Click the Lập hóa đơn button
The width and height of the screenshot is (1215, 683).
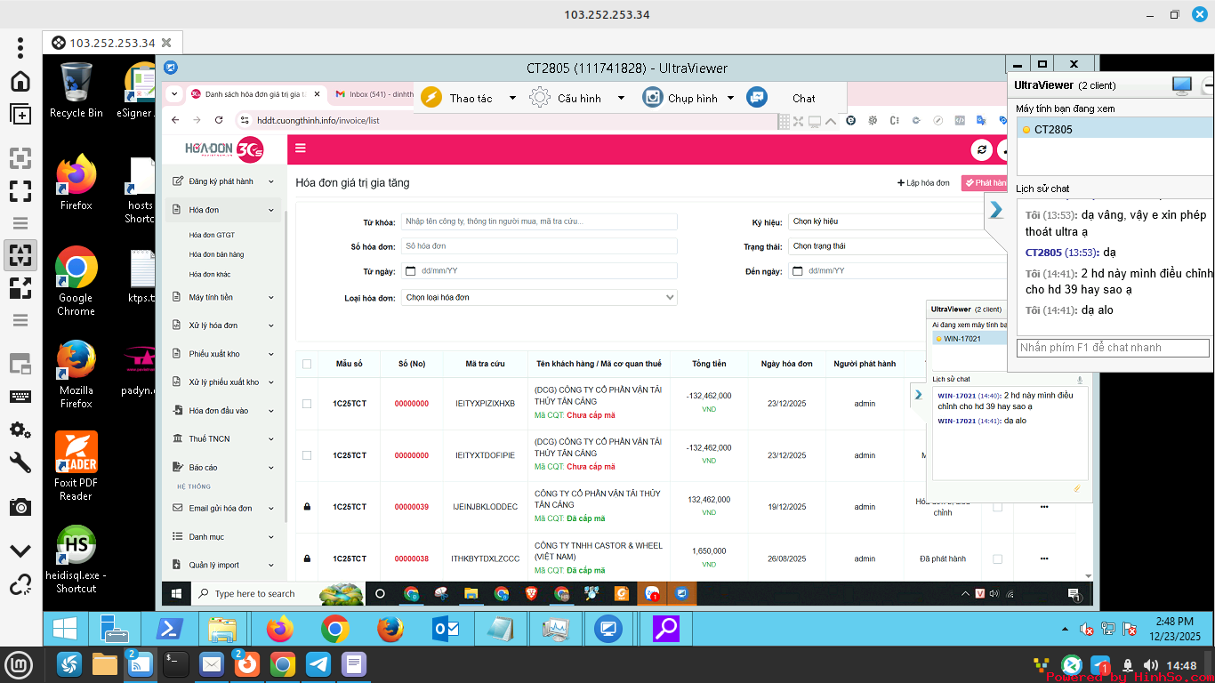[923, 183]
